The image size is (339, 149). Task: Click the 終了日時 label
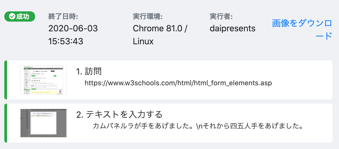[x=63, y=17]
